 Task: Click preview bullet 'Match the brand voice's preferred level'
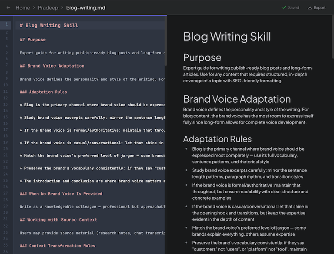pos(249,231)
